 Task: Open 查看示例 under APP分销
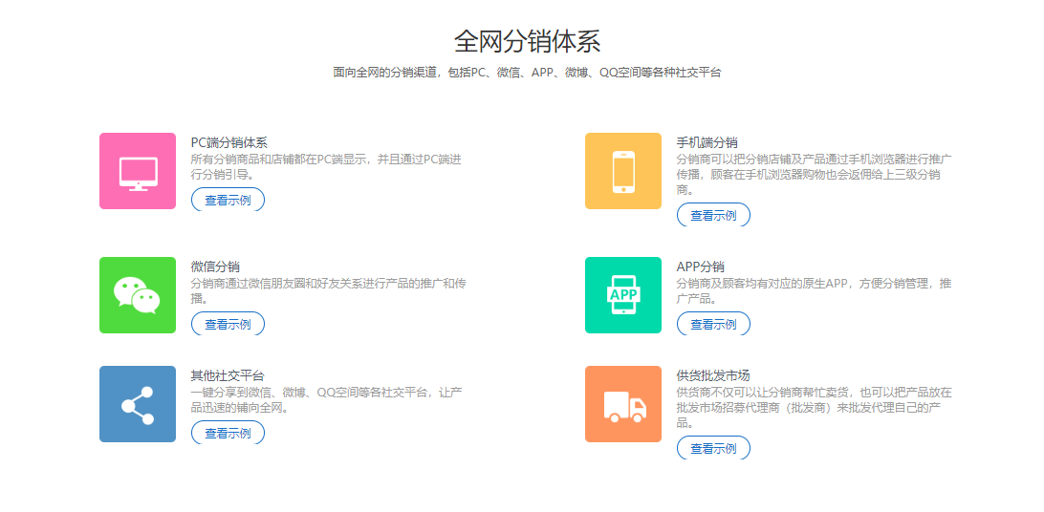pyautogui.click(x=713, y=324)
